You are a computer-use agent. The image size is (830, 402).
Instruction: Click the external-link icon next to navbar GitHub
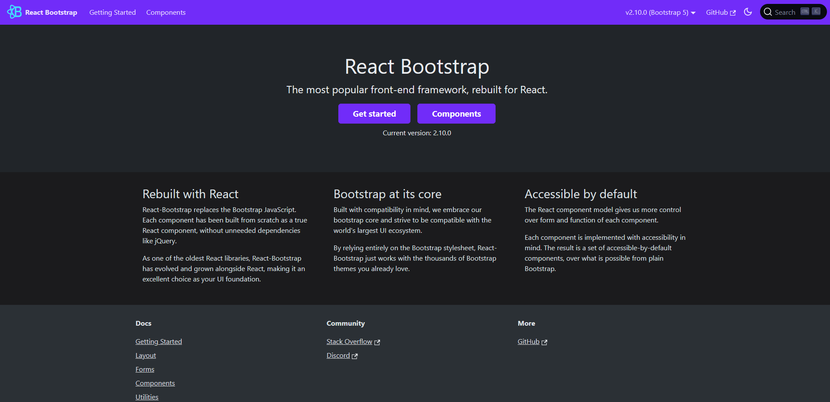[733, 13]
